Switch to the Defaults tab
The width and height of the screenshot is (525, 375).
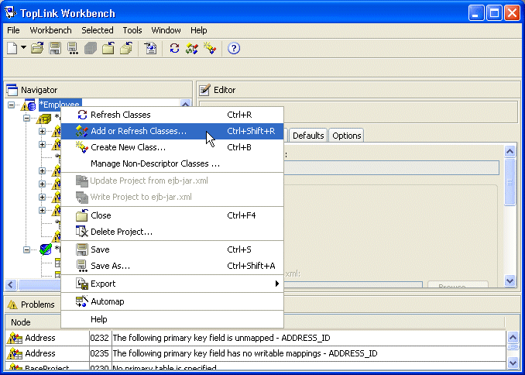308,136
